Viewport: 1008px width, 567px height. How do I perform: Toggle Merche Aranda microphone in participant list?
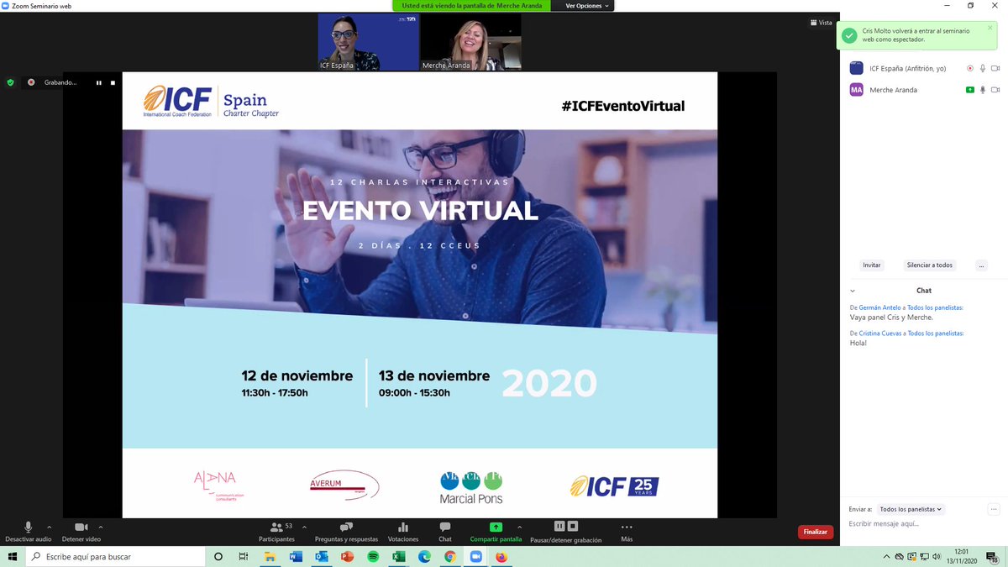click(x=982, y=90)
